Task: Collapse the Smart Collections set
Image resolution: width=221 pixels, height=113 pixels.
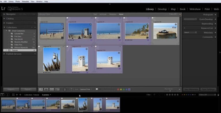Action: coord(6,31)
